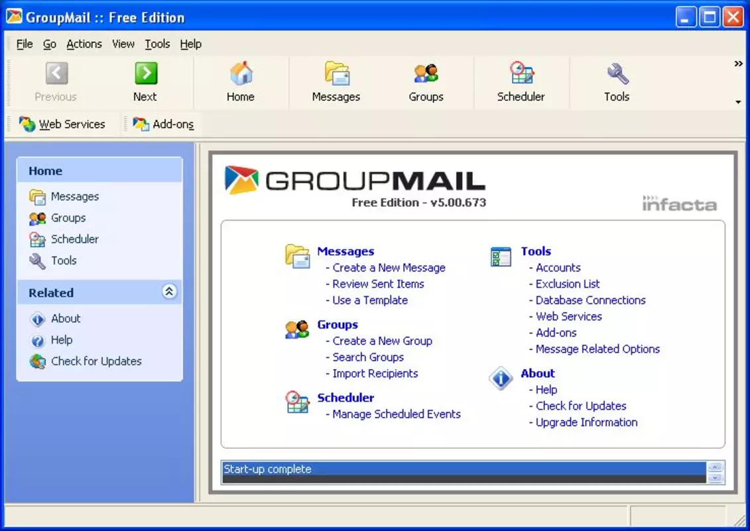This screenshot has width=750, height=531.
Task: Click Create a New Message link
Action: (x=389, y=267)
